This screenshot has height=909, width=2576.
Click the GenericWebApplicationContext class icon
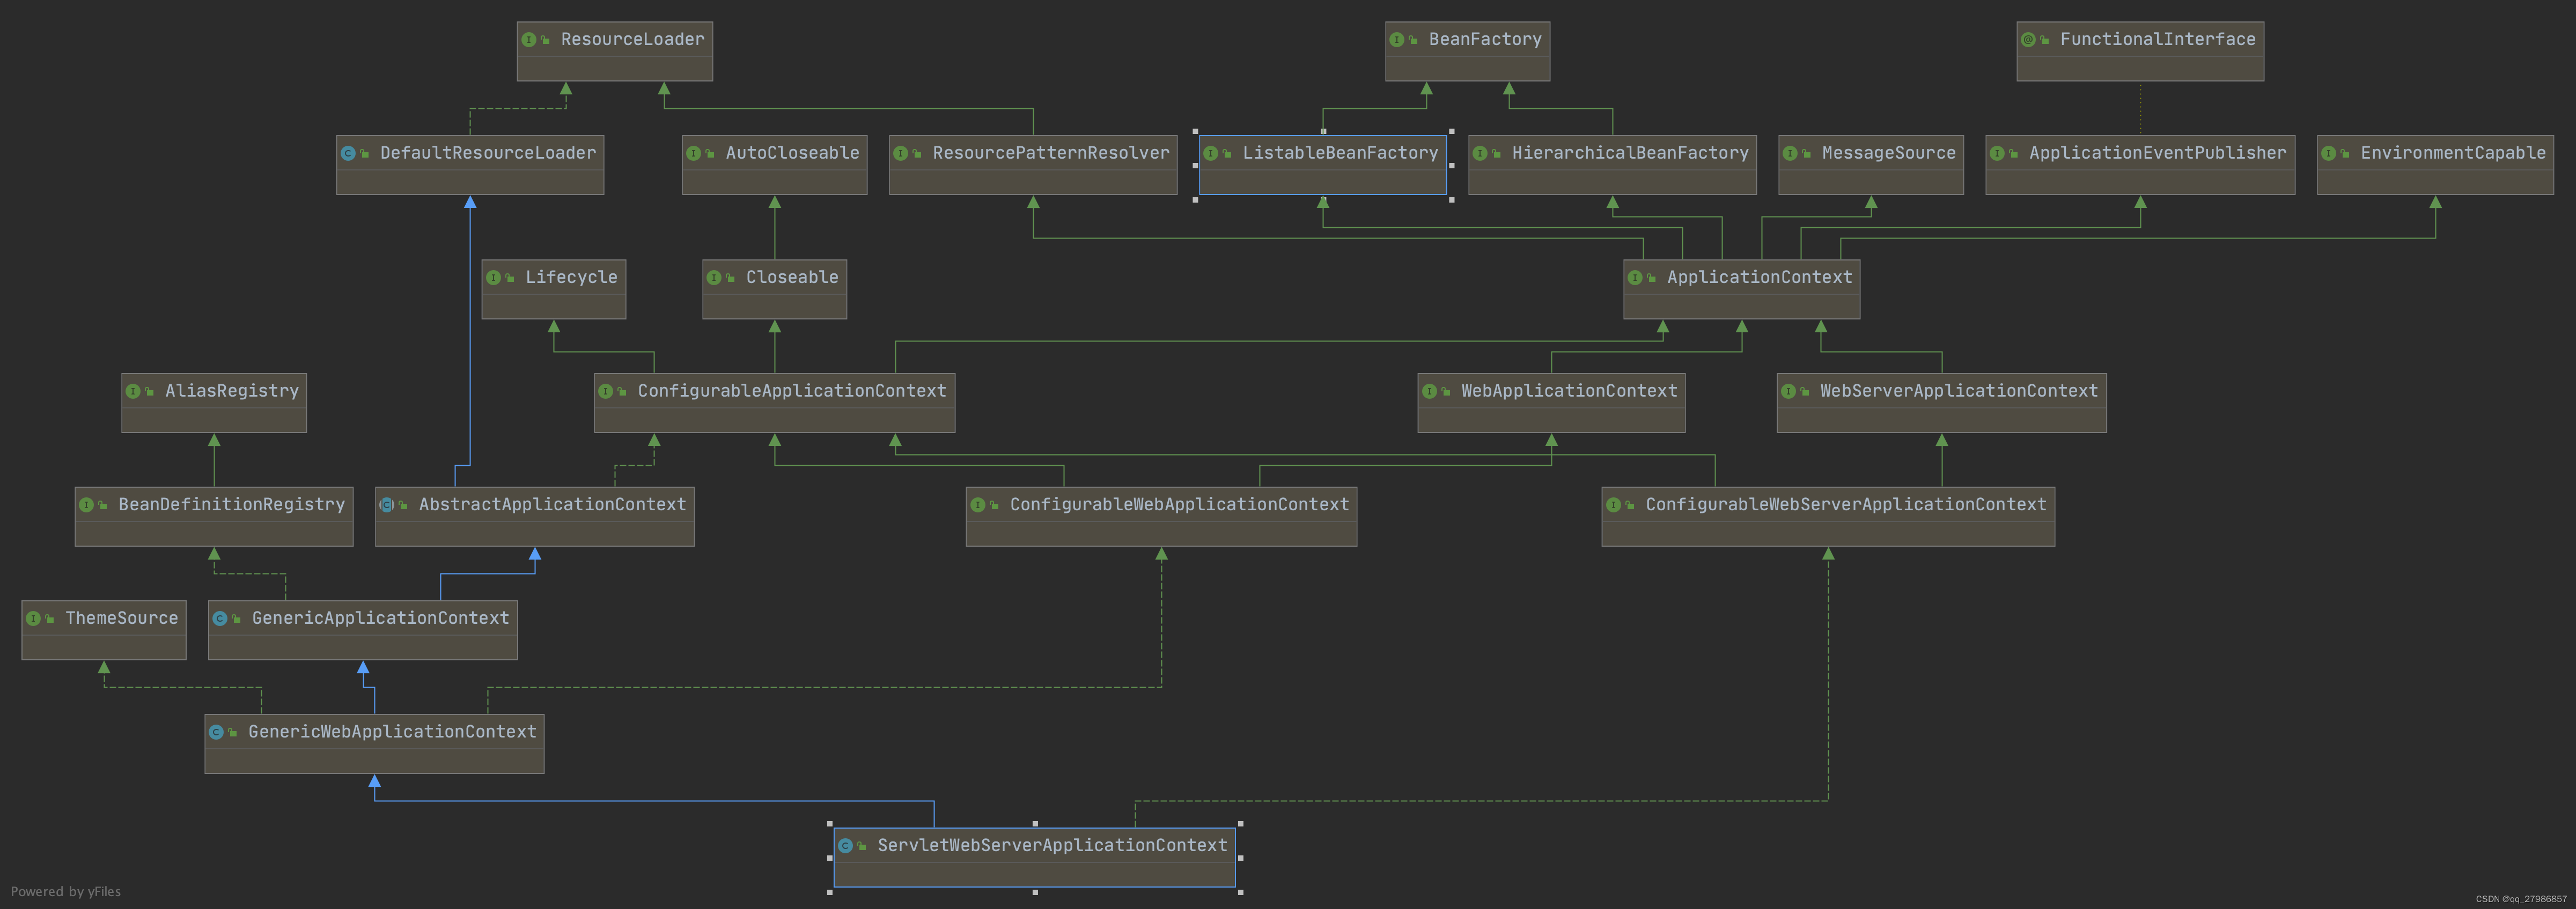(216, 732)
